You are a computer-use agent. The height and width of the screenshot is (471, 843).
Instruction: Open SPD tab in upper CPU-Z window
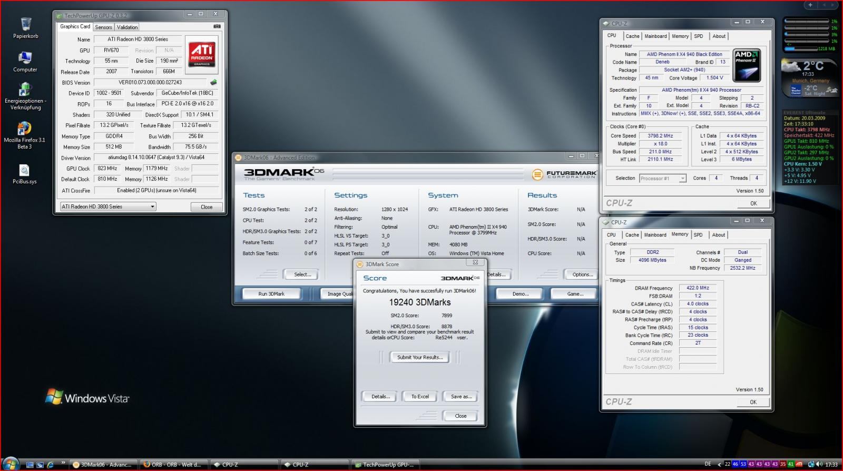pyautogui.click(x=699, y=36)
